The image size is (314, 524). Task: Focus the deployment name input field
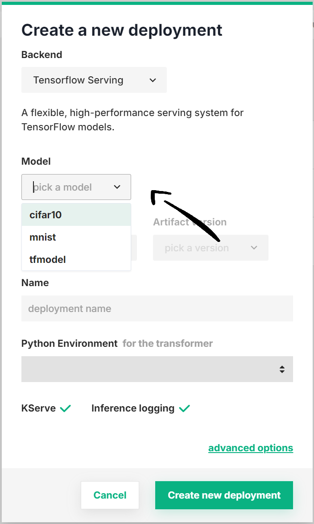coord(157,308)
